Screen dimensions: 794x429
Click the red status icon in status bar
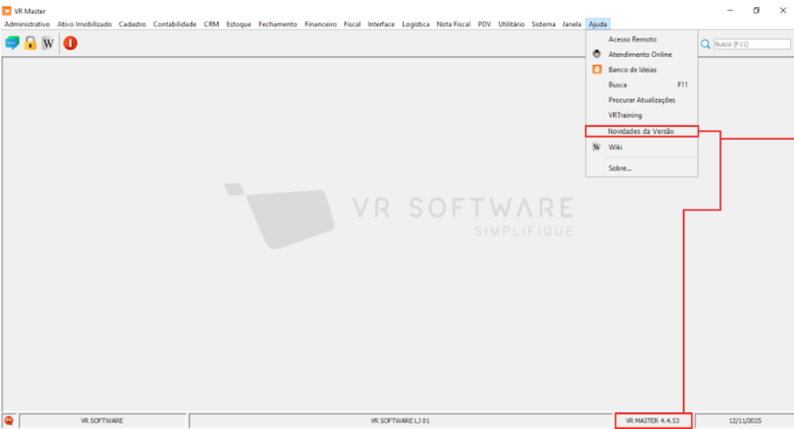[9, 420]
